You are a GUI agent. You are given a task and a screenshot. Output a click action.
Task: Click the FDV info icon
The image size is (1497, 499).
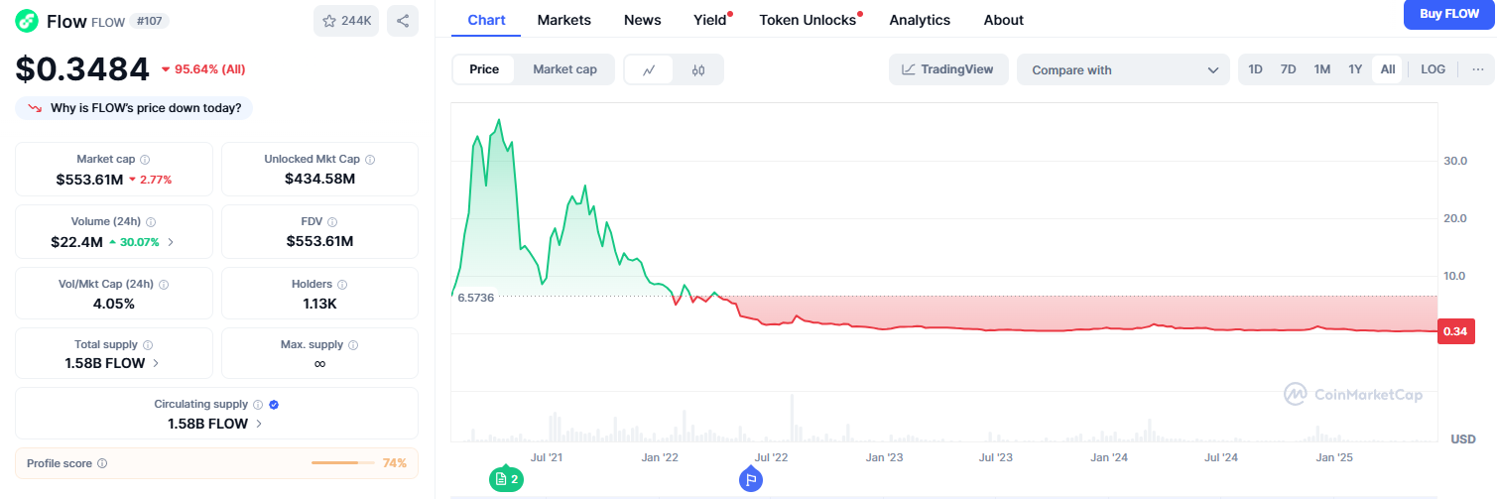pyautogui.click(x=332, y=222)
